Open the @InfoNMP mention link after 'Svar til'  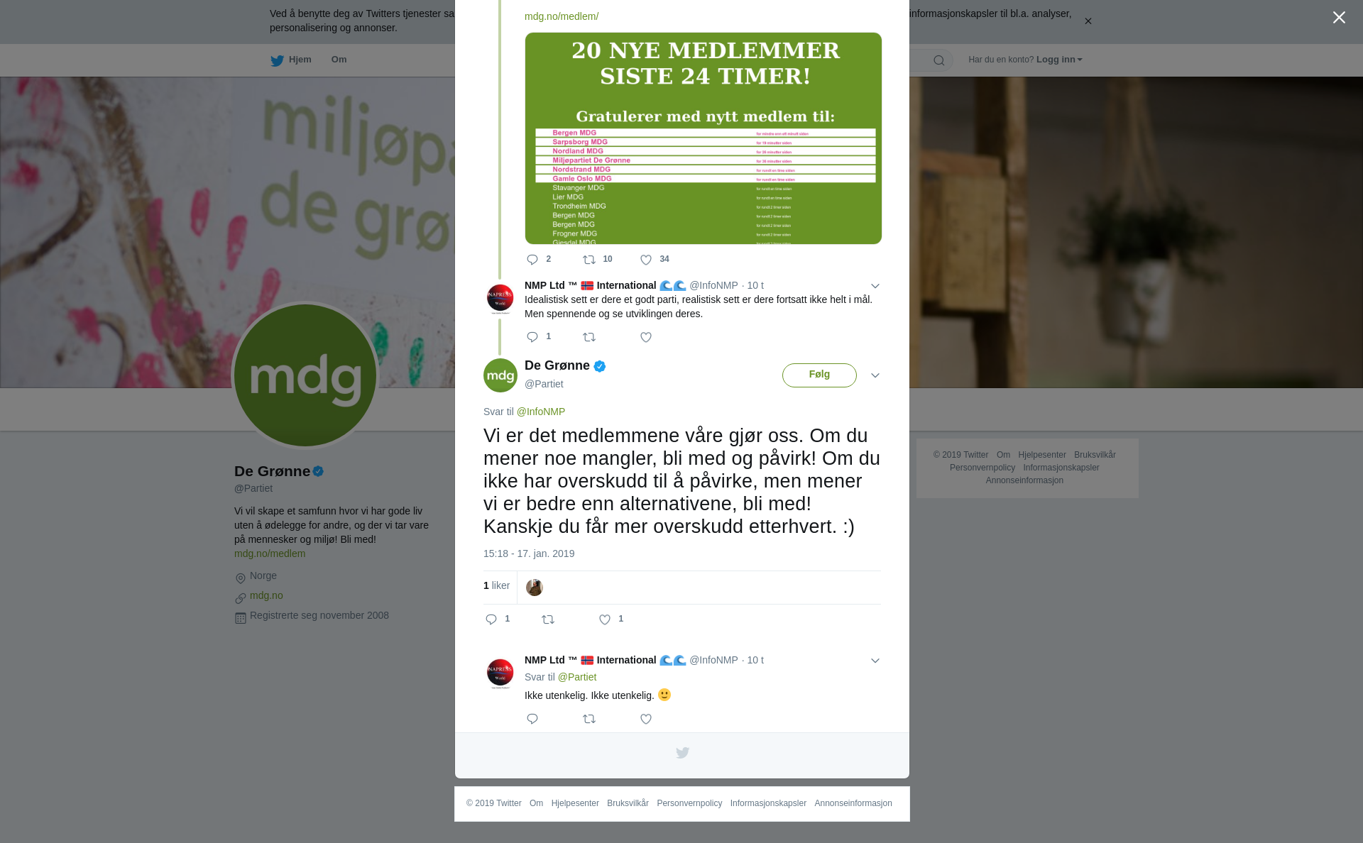[541, 412]
